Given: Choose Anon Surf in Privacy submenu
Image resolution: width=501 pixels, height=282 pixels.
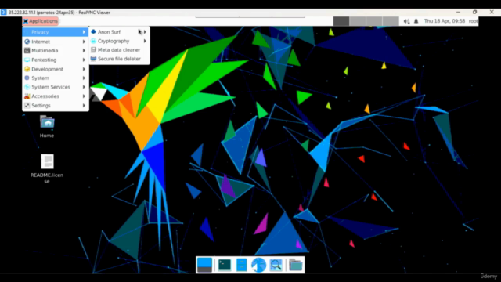Looking at the screenshot, I should click(119, 32).
